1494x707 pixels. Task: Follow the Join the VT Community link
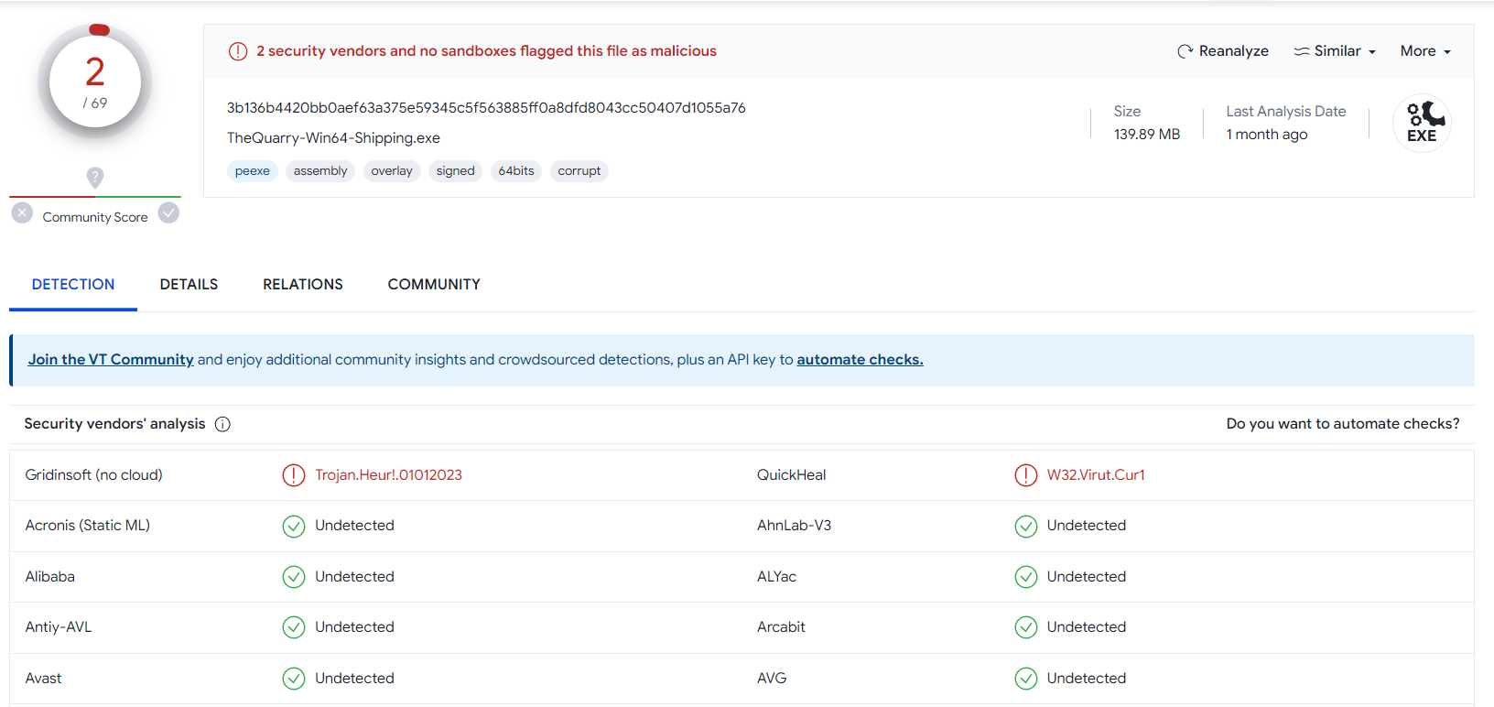click(x=111, y=360)
